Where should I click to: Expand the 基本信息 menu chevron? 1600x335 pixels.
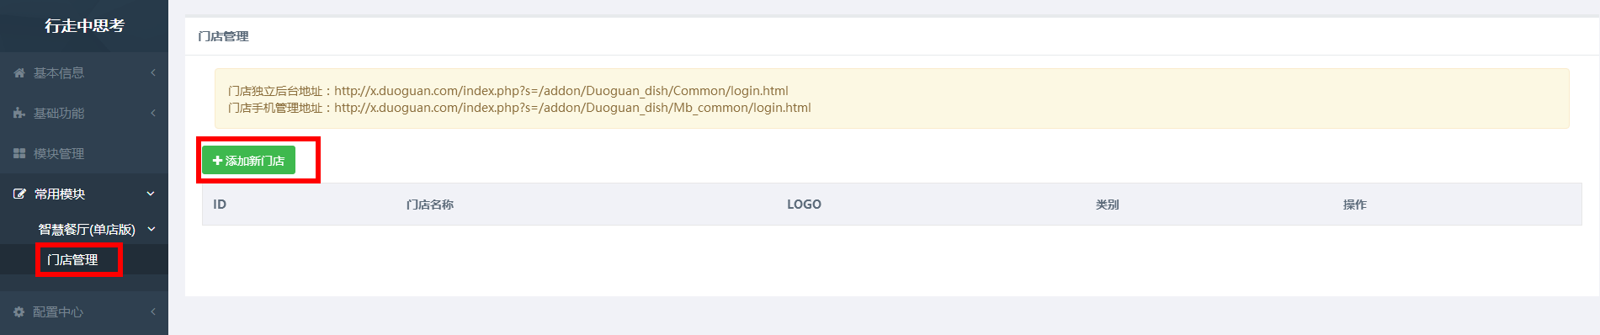[x=153, y=73]
